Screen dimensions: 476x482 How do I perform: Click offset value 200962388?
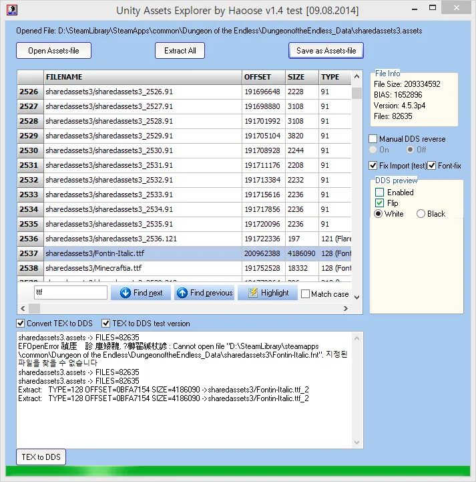(262, 253)
